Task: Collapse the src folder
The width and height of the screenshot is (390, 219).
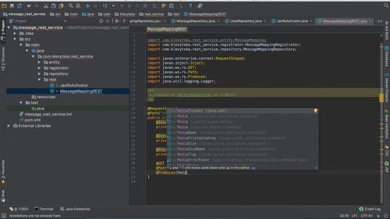Action: (x=15, y=39)
